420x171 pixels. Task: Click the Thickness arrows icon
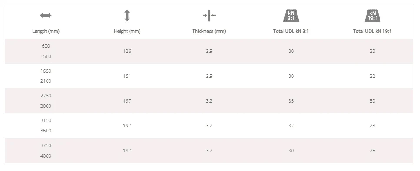coord(209,16)
